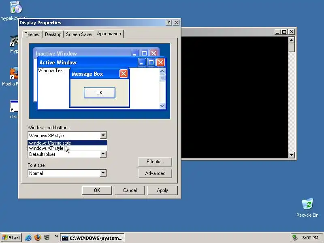The image size is (324, 243).
Task: Click the console window scrollbar thumb
Action: [x=291, y=48]
